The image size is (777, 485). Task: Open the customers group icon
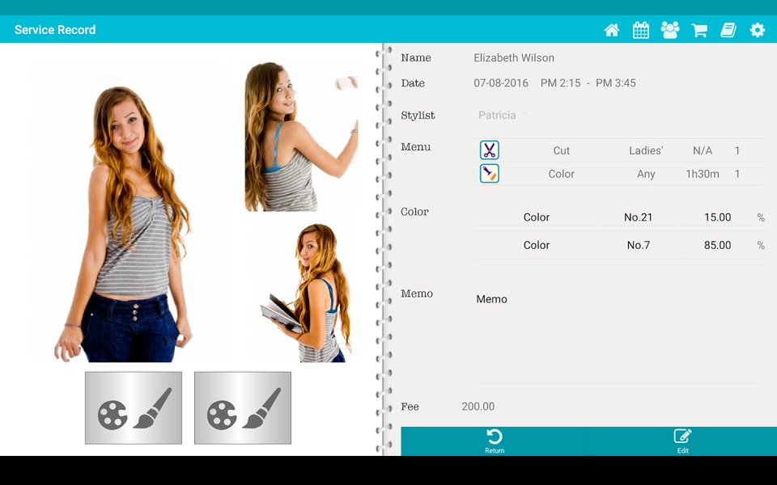pos(670,30)
